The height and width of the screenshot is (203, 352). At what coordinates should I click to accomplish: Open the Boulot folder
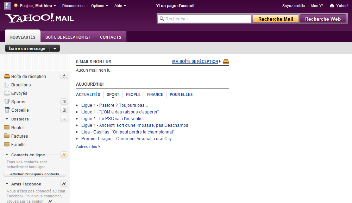point(17,128)
